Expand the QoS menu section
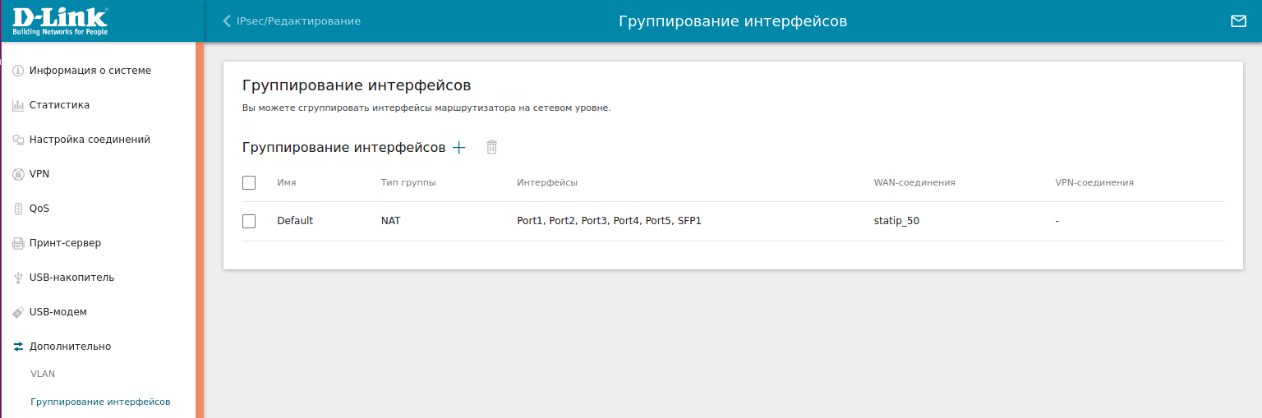Viewport: 1262px width, 418px height. click(39, 209)
